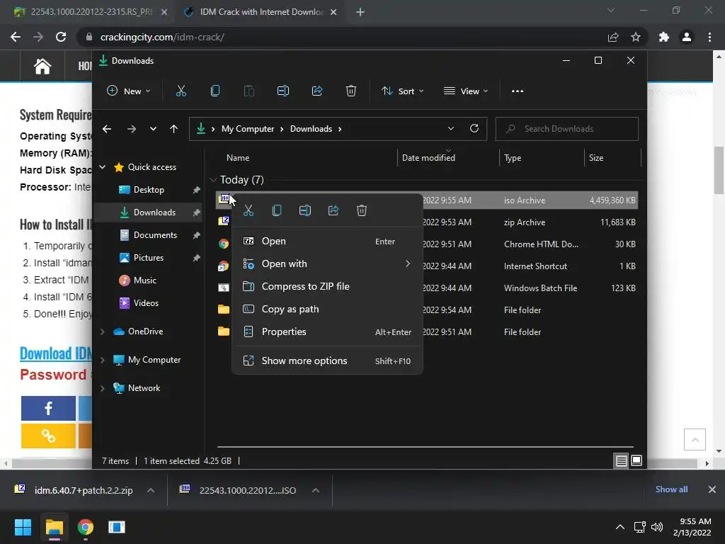The width and height of the screenshot is (725, 544).
Task: Click Search Downloads field
Action: click(567, 129)
